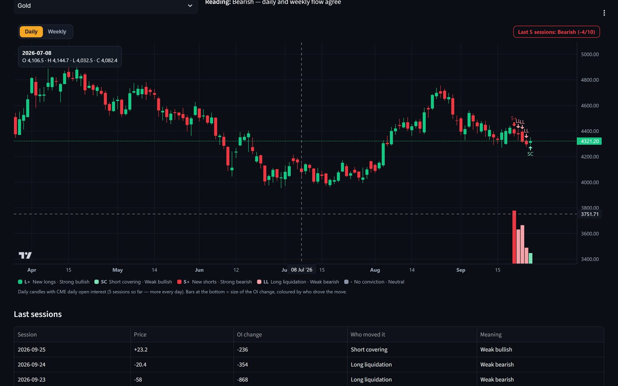
Task: Switch to the Daily view
Action: click(31, 32)
